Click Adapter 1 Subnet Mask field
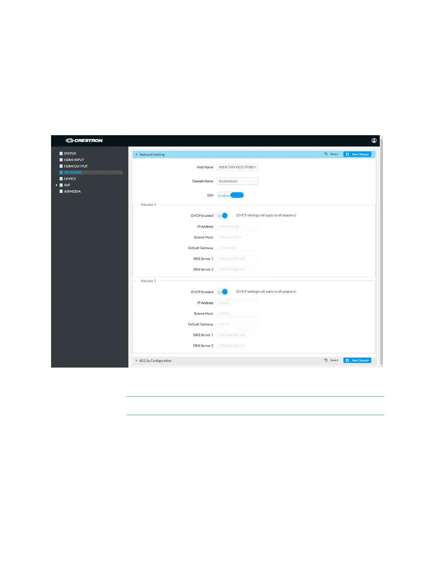 click(x=237, y=237)
